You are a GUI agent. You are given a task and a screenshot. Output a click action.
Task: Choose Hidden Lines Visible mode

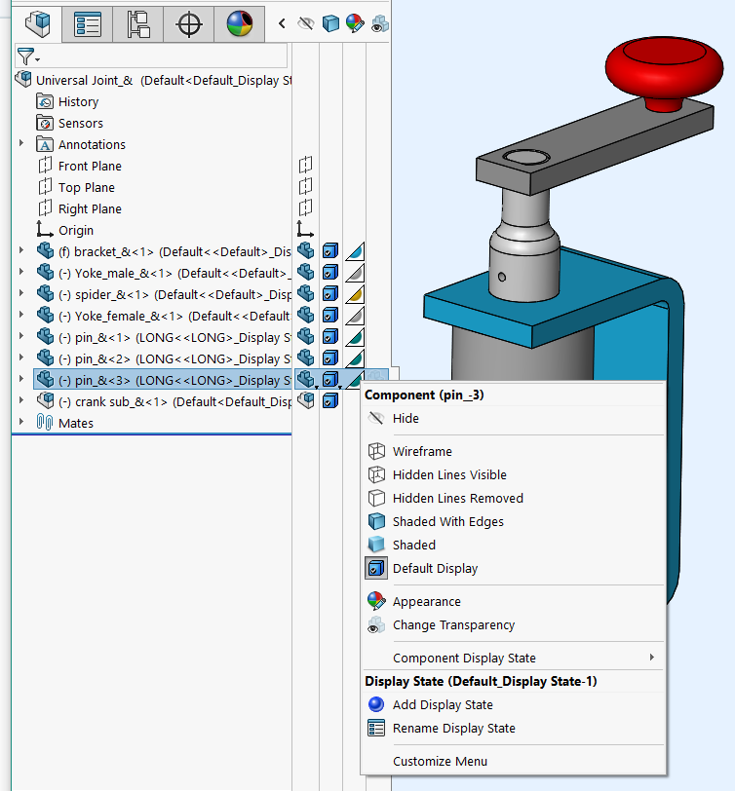514,474
